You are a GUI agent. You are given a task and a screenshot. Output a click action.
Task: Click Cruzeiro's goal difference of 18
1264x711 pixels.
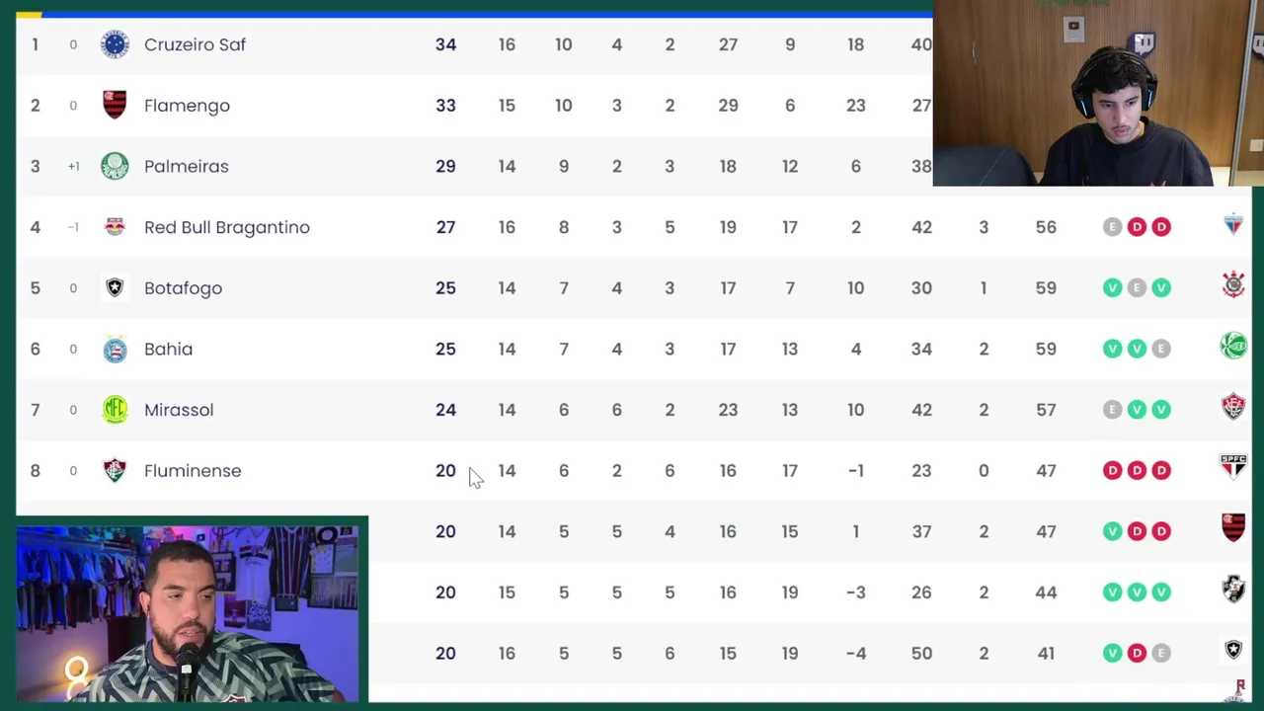click(856, 44)
